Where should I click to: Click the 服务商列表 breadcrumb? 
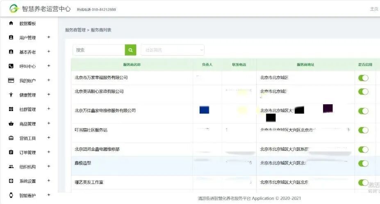[x=101, y=30]
